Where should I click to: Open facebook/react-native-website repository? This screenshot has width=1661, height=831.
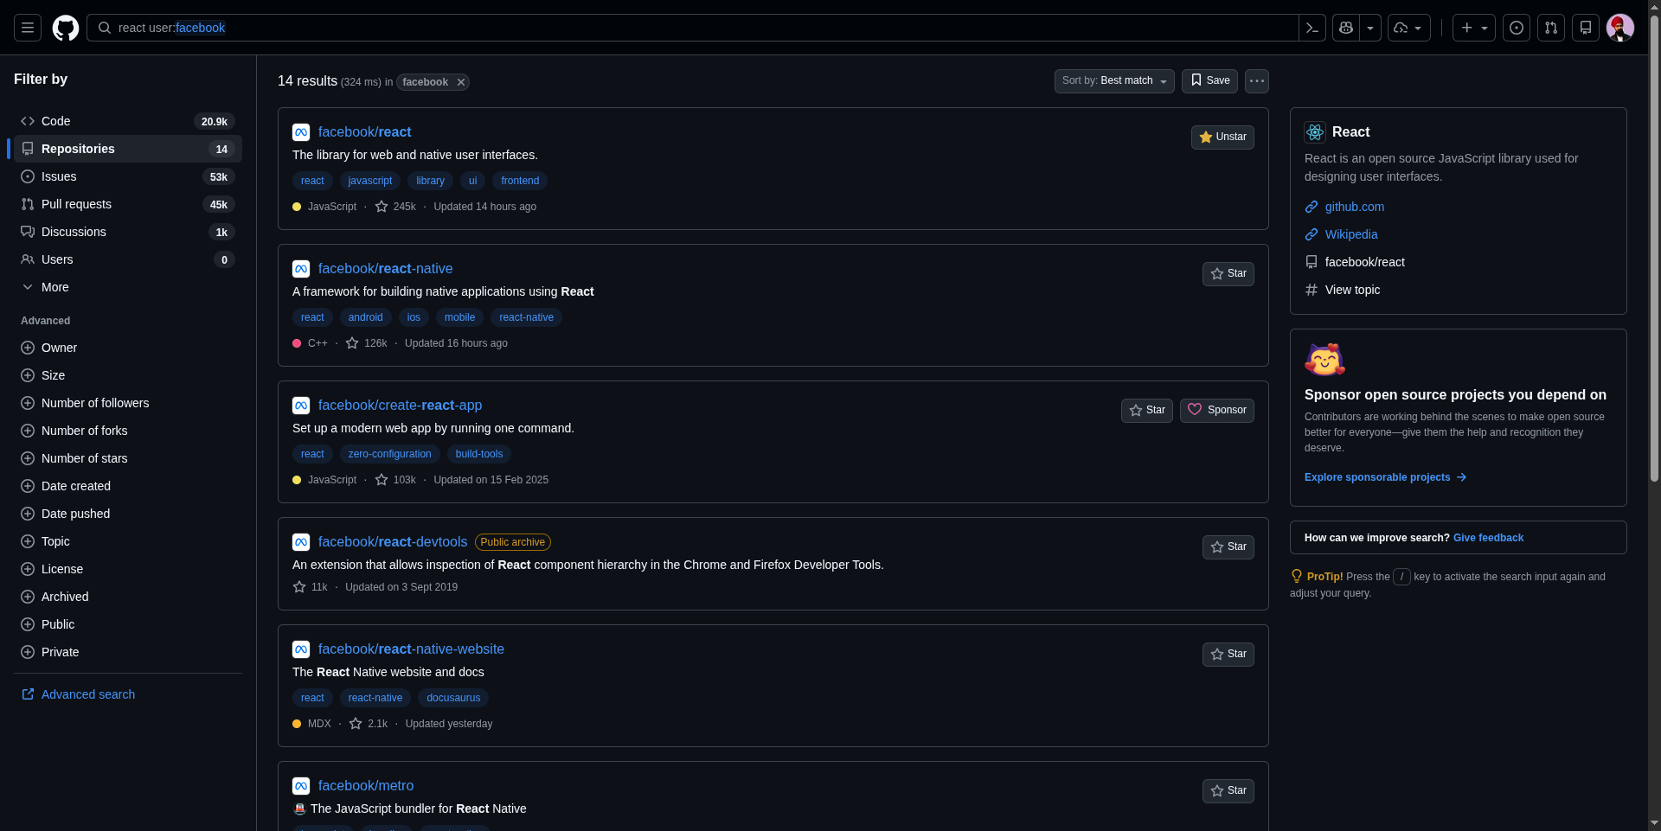(411, 649)
